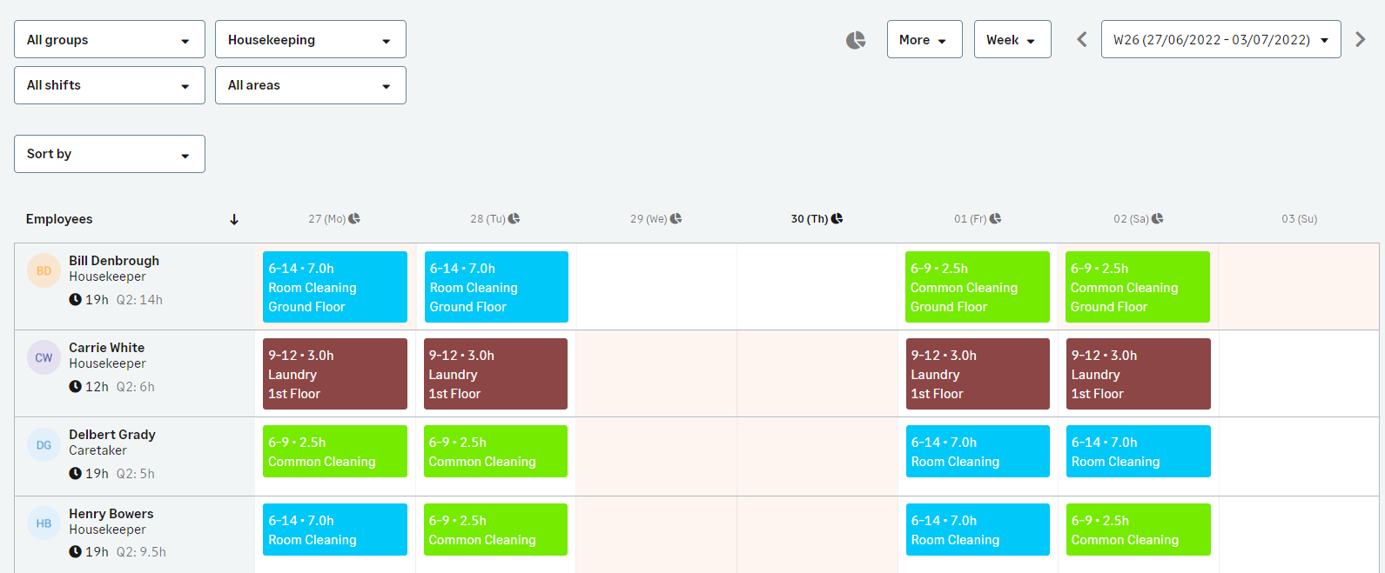Screen dimensions: 1385x573
Task: Select the 27 (Mo) day header
Action: pyautogui.click(x=326, y=219)
